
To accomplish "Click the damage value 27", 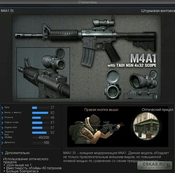I will pos(52,108).
